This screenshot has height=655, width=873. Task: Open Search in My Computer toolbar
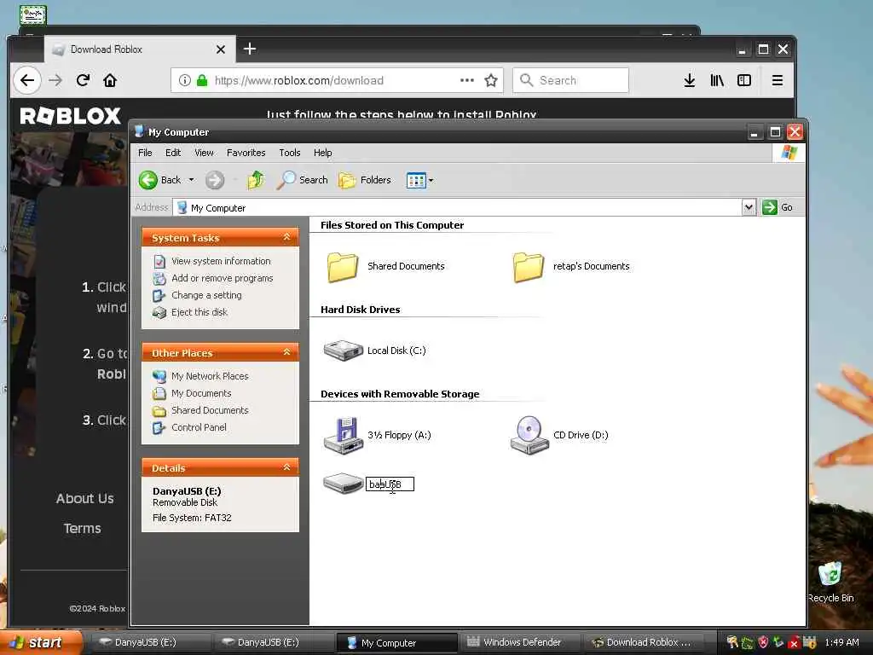pos(303,180)
